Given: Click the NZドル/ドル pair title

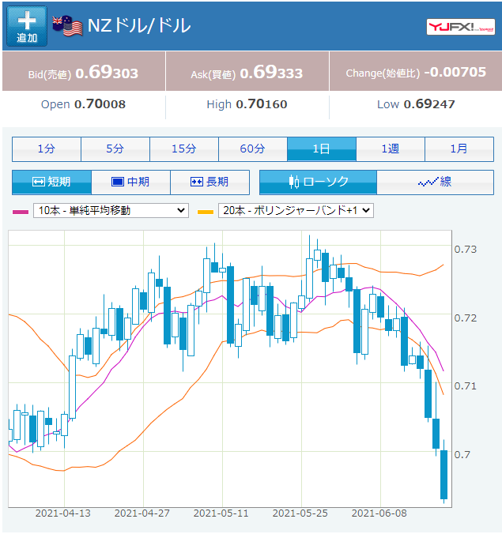Looking at the screenshot, I should pos(139,25).
